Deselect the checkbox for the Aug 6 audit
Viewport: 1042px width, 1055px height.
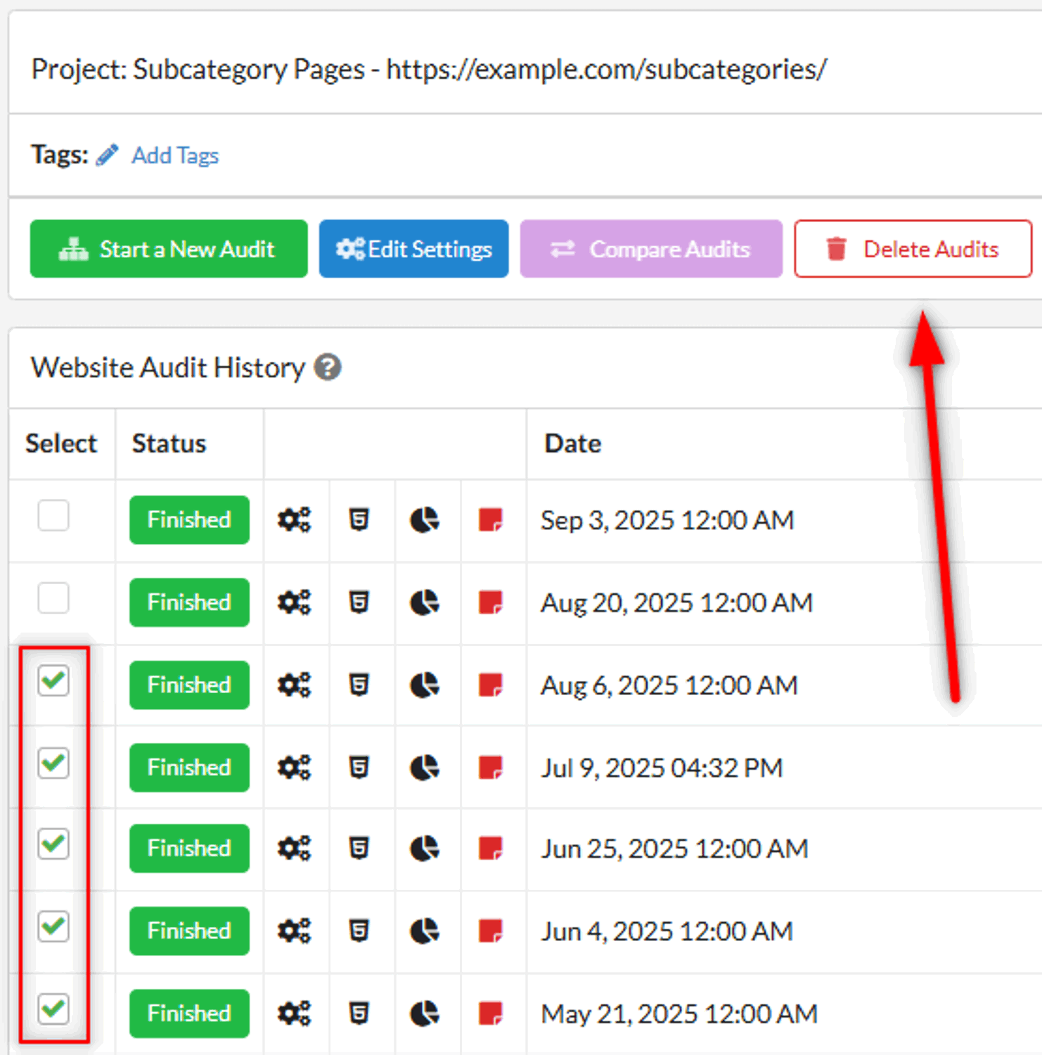click(53, 680)
